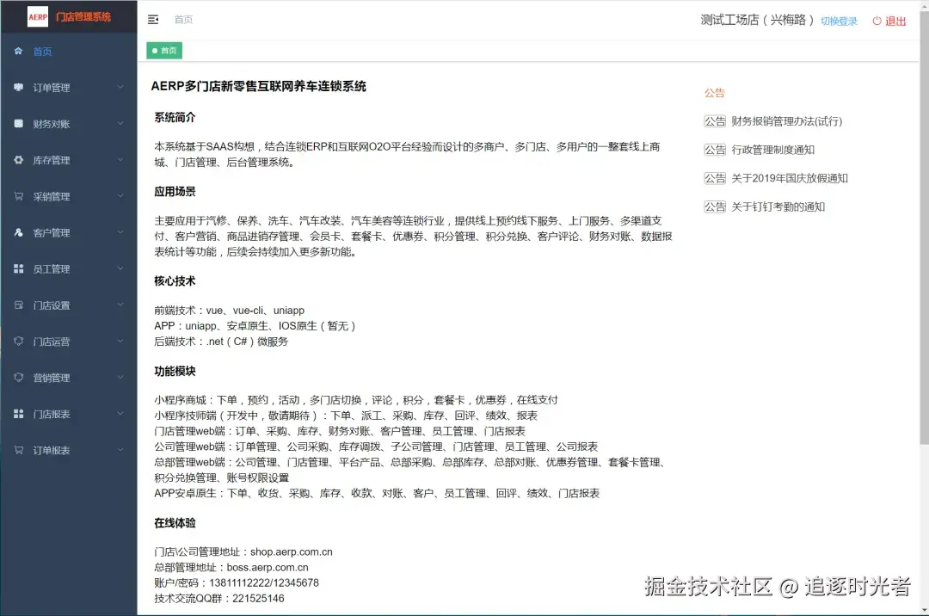This screenshot has width=929, height=616.
Task: Expand the 库存管理 menu chevron
Action: 120,160
